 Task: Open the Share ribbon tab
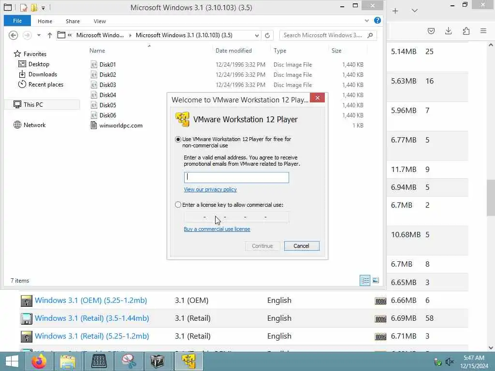[x=73, y=21]
